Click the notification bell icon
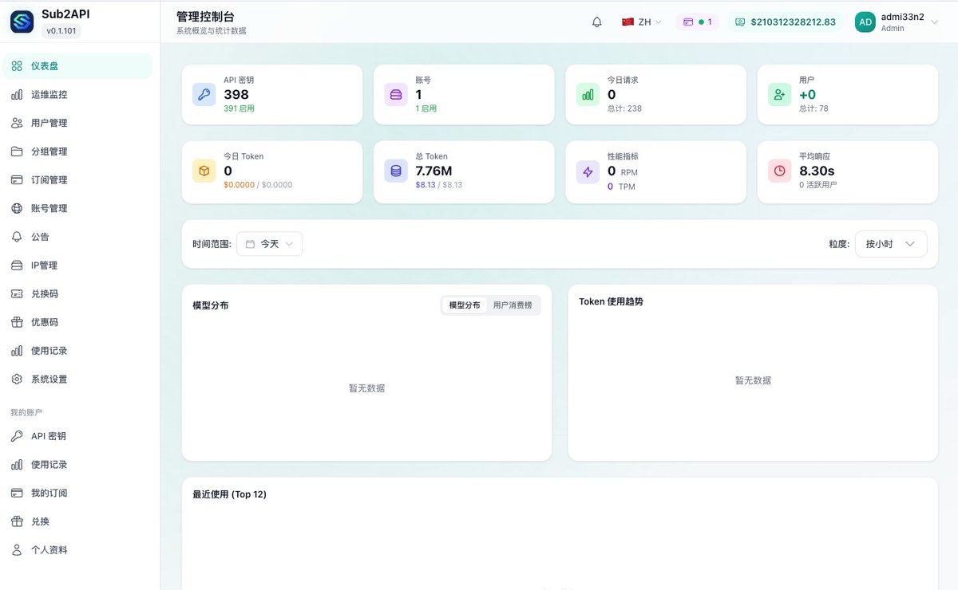This screenshot has width=958, height=590. pos(597,22)
